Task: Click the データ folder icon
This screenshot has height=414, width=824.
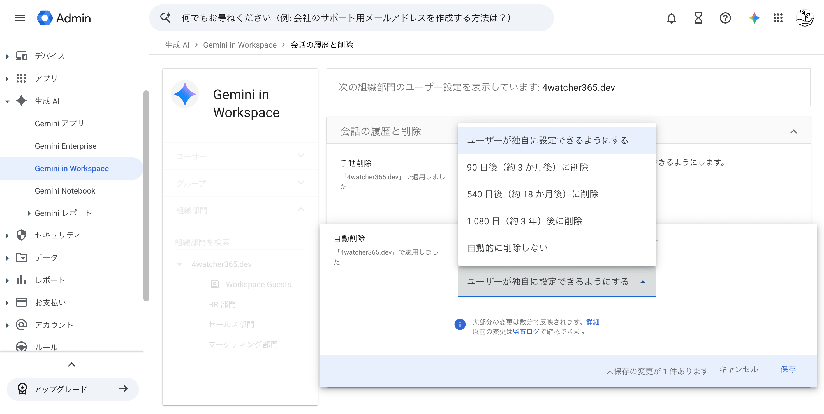Action: pyautogui.click(x=21, y=257)
